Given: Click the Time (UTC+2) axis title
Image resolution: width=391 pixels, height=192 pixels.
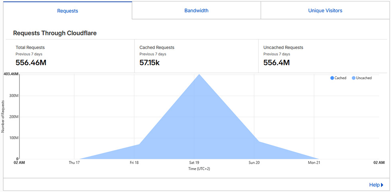Looking at the screenshot, I should click(x=199, y=169).
